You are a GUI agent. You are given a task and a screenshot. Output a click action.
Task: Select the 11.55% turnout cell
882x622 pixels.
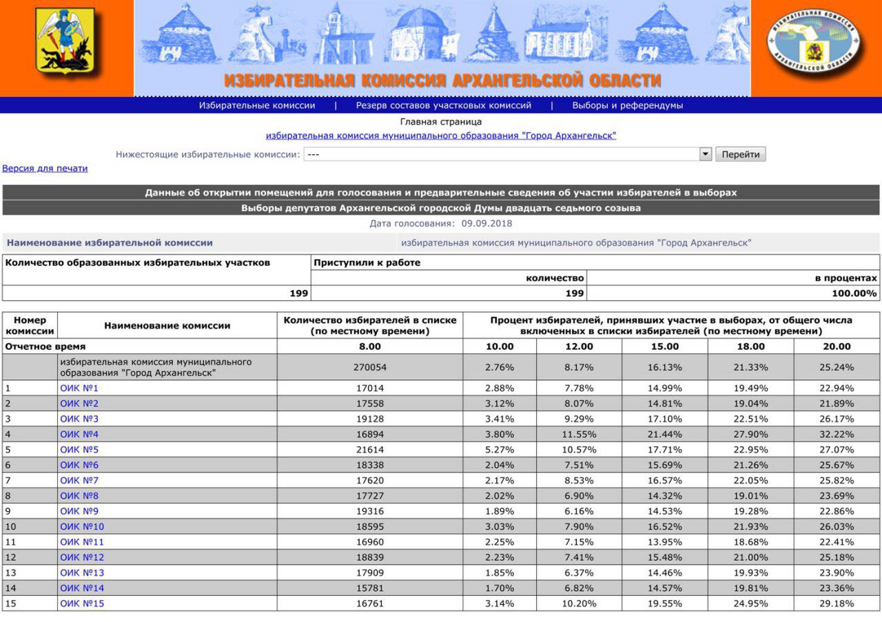(x=579, y=434)
